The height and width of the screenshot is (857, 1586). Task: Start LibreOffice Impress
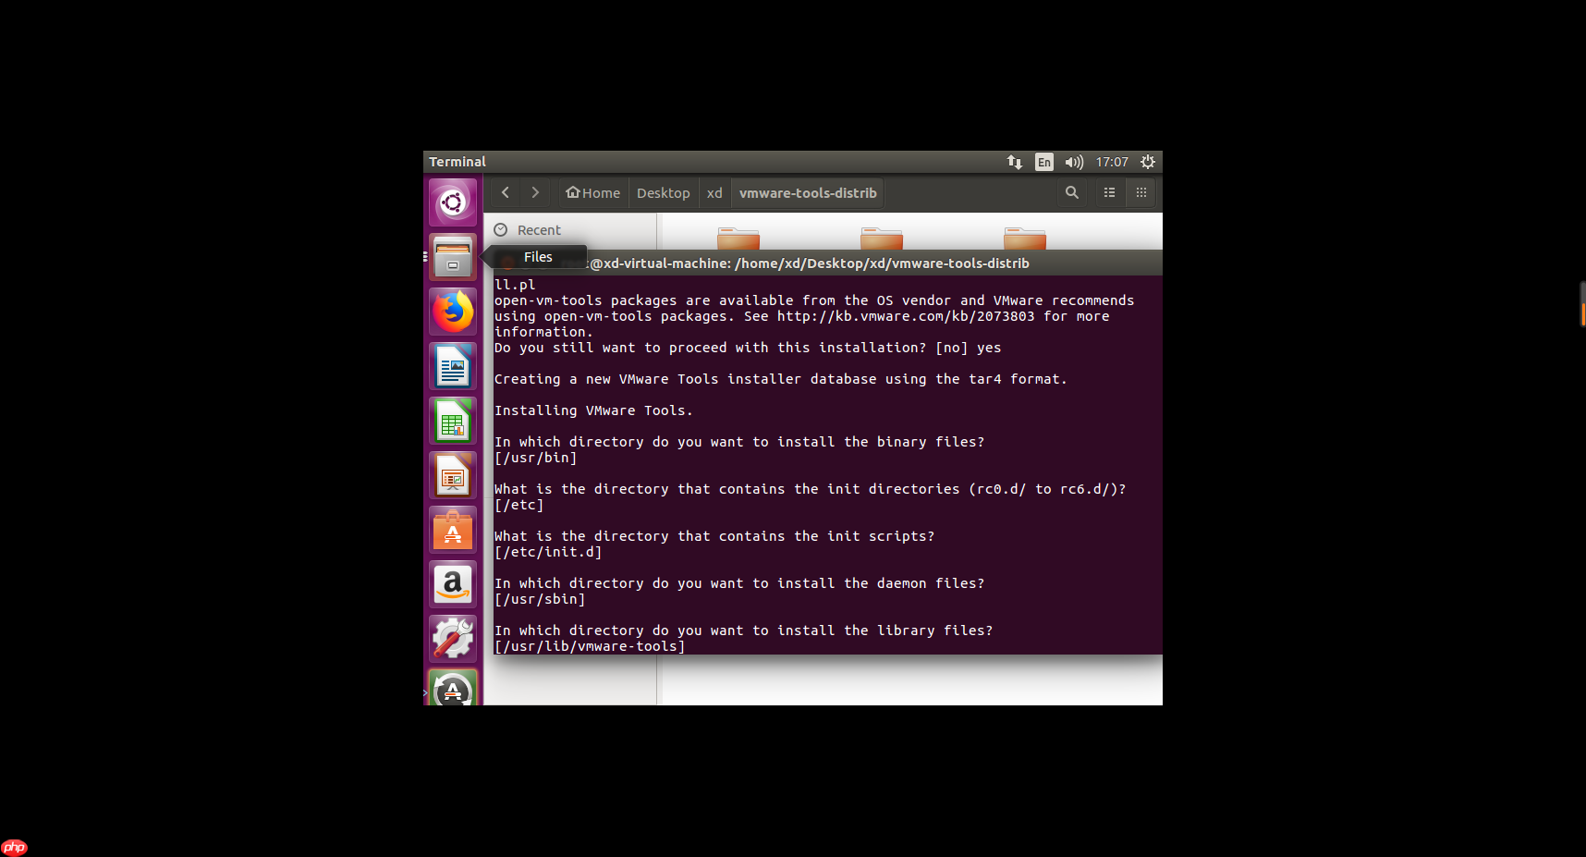(452, 475)
